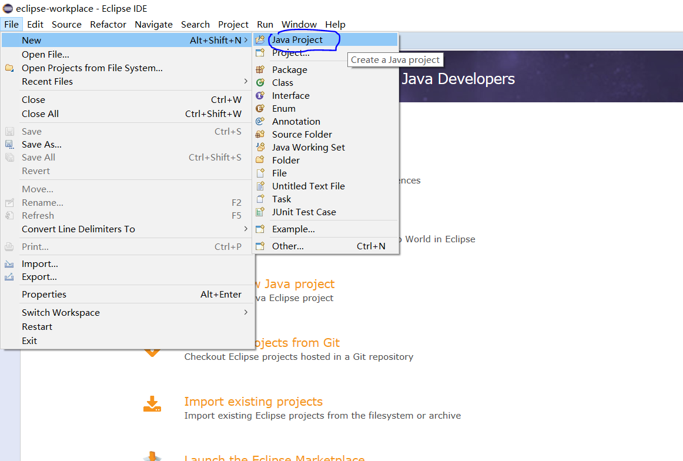Open the Navigate menu
This screenshot has height=461, width=683.
154,24
